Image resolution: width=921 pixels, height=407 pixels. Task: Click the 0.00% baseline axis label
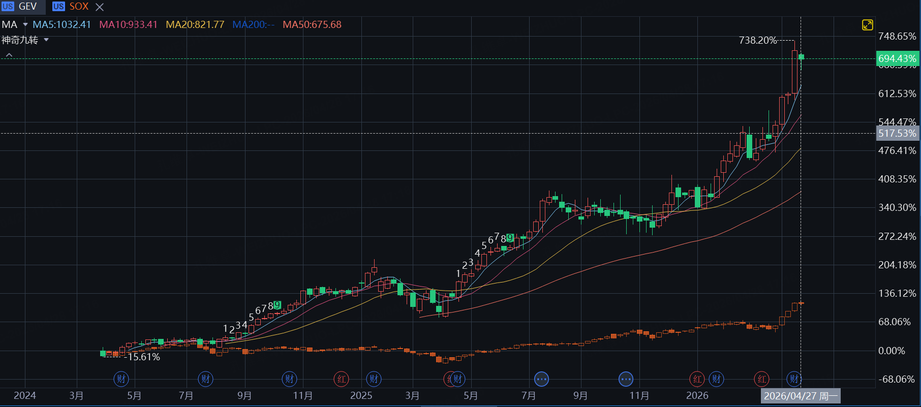(x=892, y=351)
